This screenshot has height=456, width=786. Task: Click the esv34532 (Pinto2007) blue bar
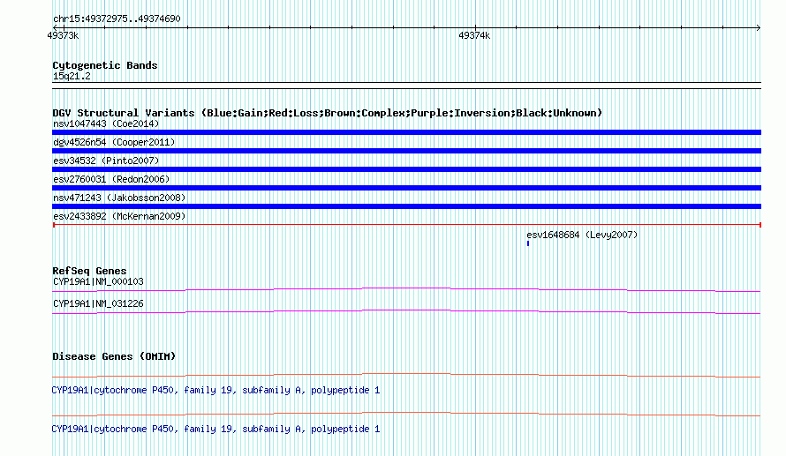(406, 169)
